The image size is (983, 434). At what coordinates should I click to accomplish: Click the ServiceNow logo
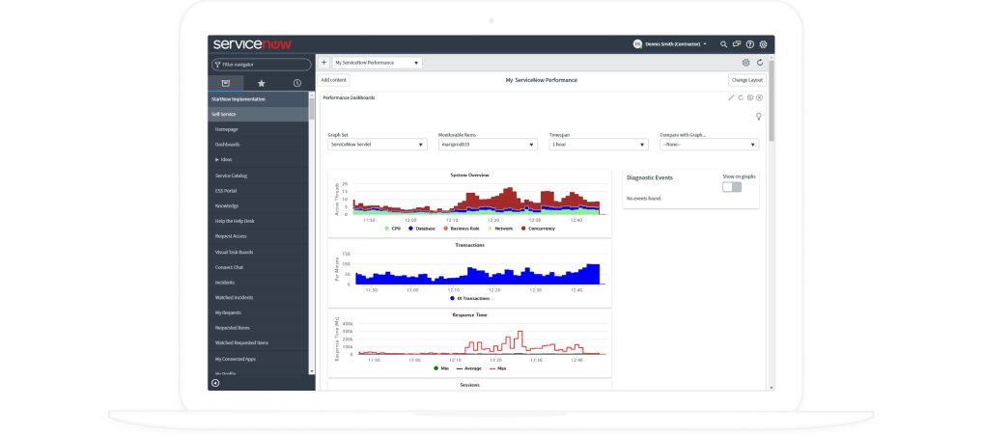[x=253, y=44]
